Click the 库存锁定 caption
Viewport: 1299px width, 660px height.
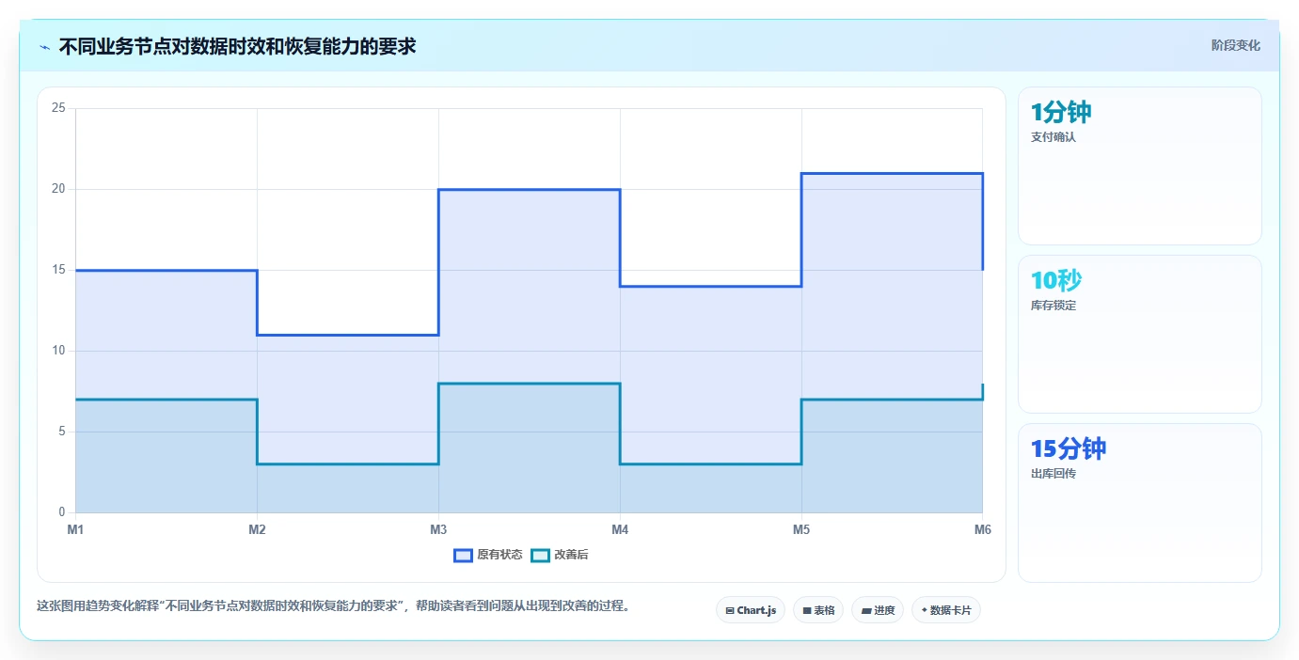coord(1053,306)
